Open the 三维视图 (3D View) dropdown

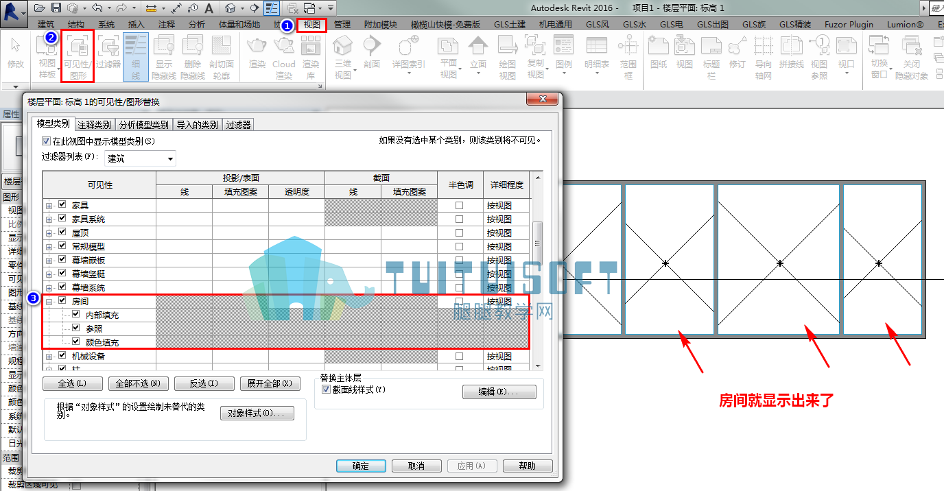coord(343,58)
